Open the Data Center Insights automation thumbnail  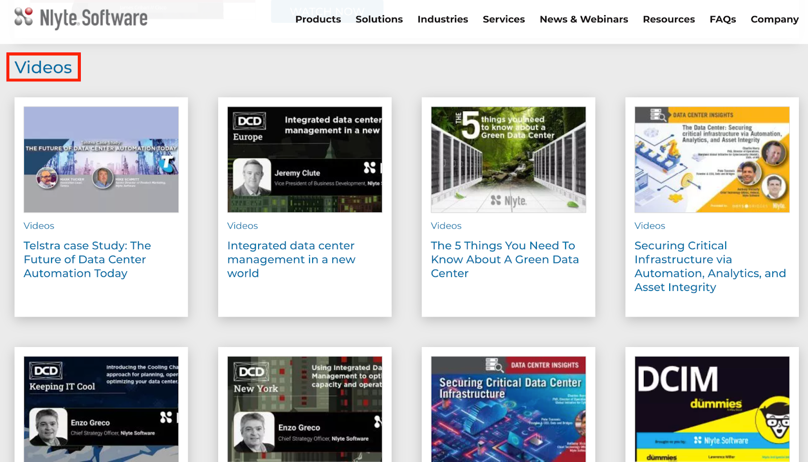712,159
